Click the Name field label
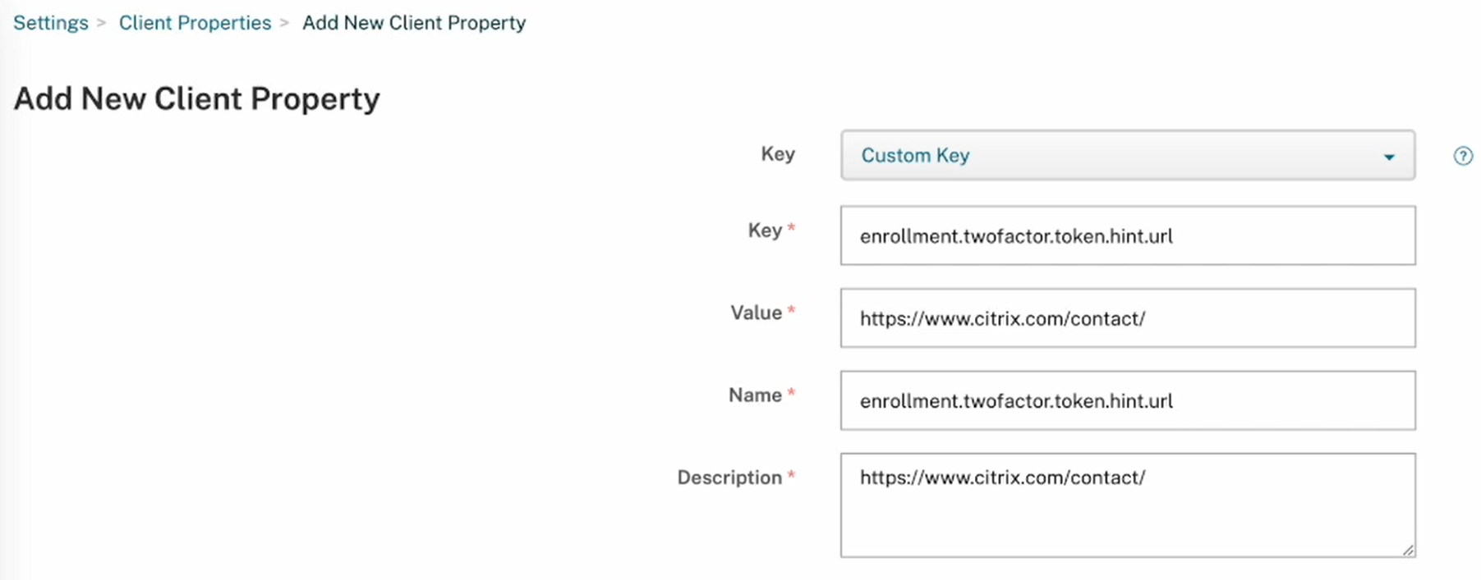Screen dimensions: 1481x580 (755, 395)
